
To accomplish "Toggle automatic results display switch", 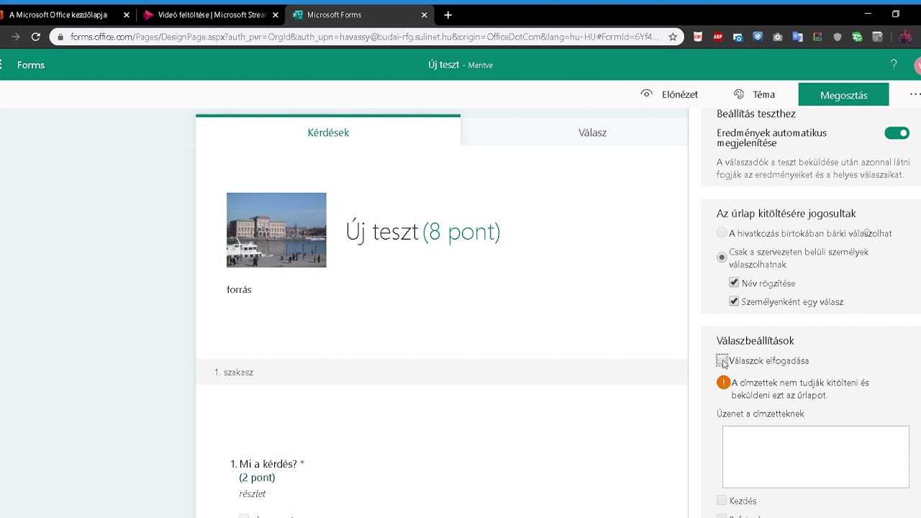I will click(897, 133).
